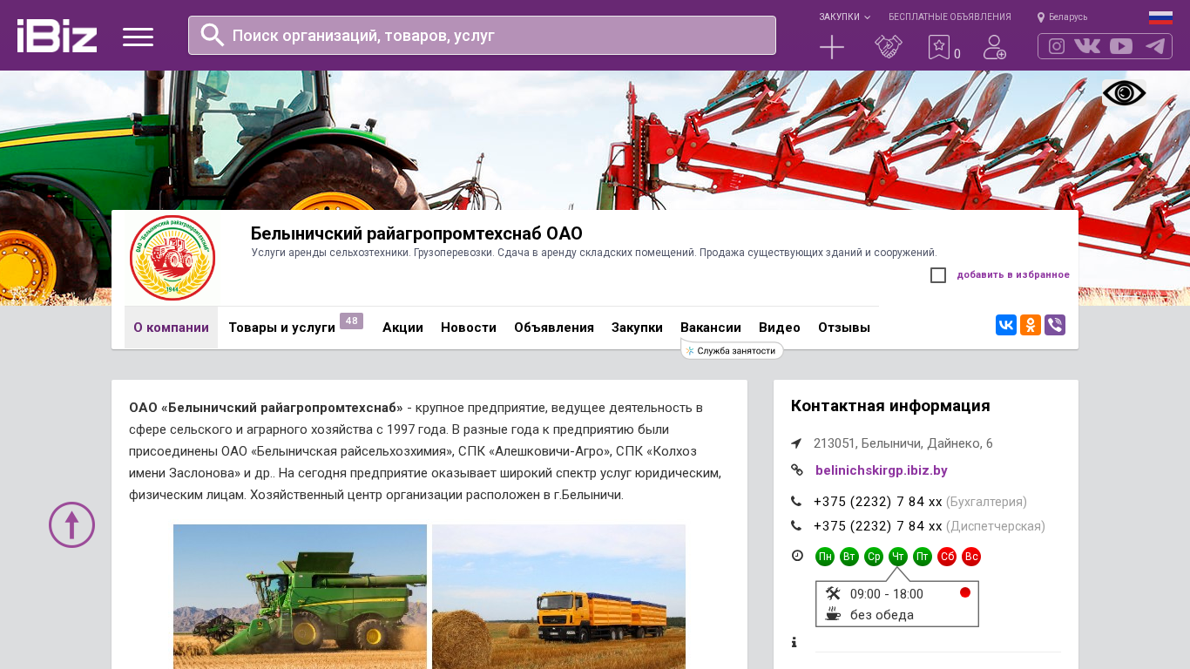
Task: Click the user registration icon
Action: pyautogui.click(x=995, y=47)
